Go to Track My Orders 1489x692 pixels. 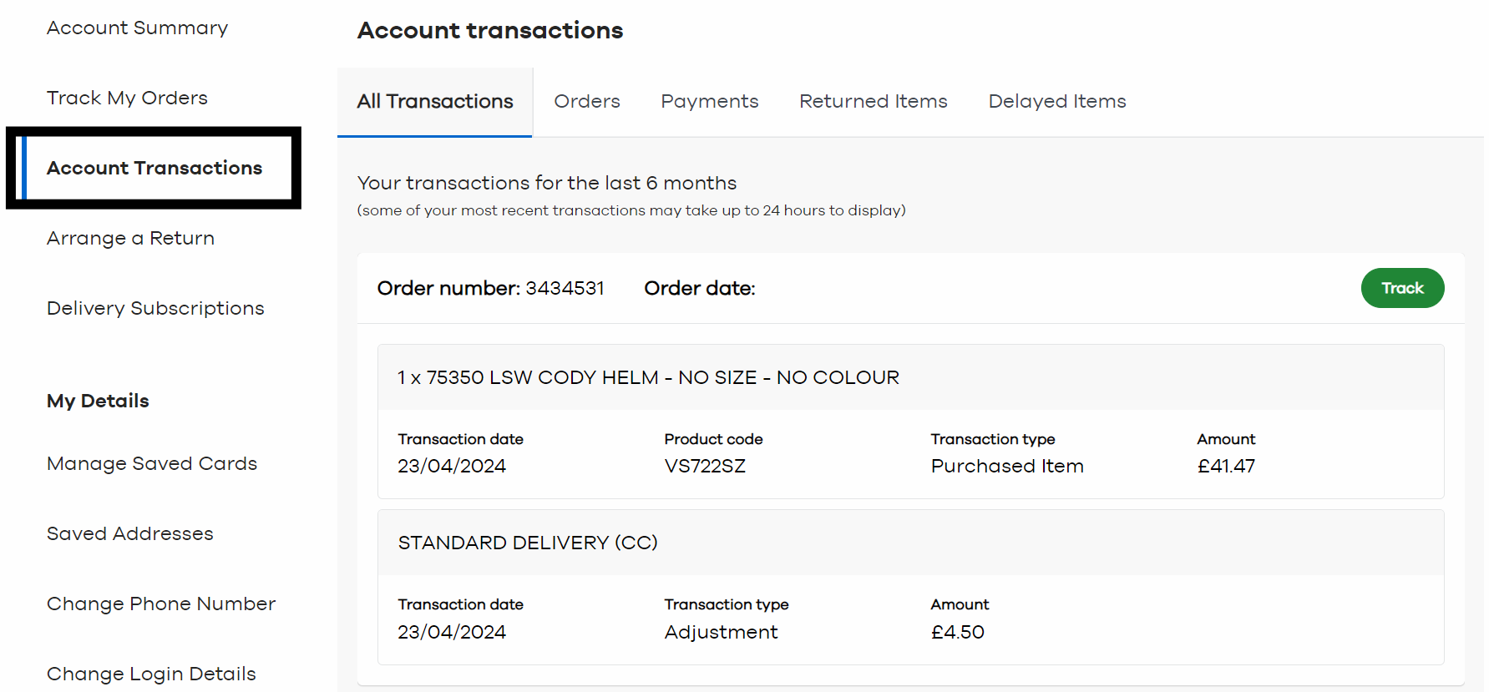tap(126, 98)
